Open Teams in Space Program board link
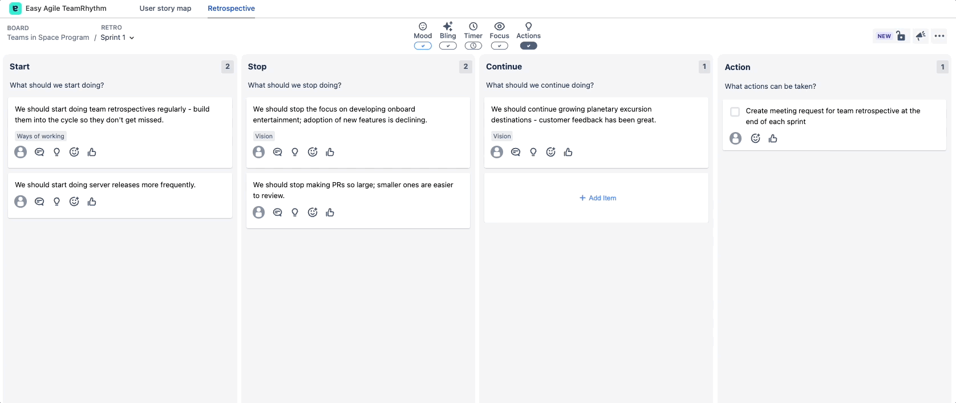 tap(48, 38)
